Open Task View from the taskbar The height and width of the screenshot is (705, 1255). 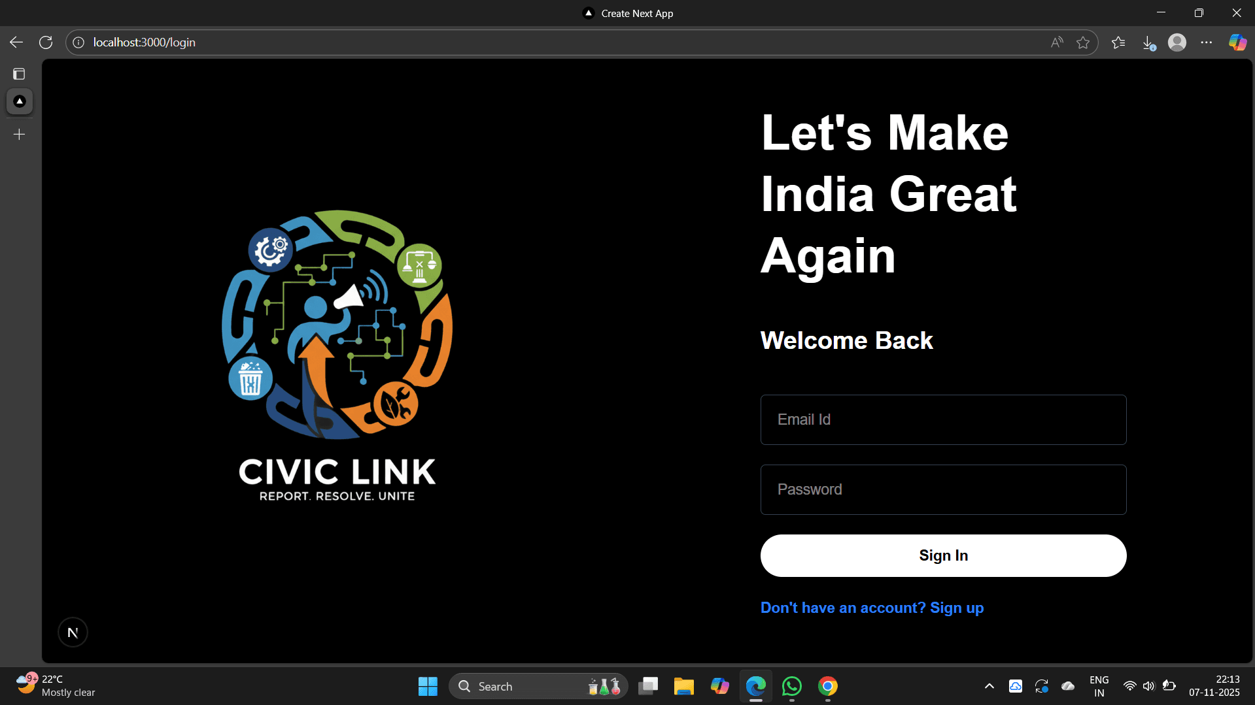coord(648,686)
